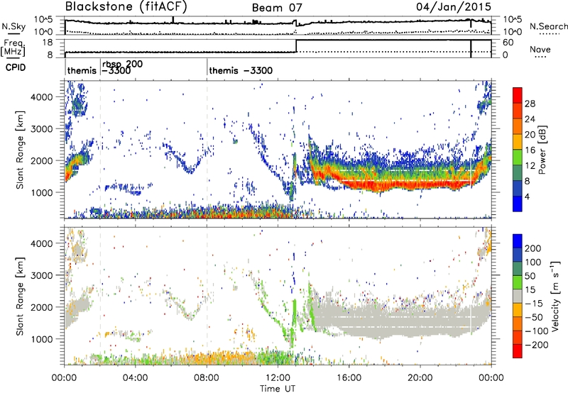Select the 12:00 time tick label
The width and height of the screenshot is (568, 393).
[278, 378]
